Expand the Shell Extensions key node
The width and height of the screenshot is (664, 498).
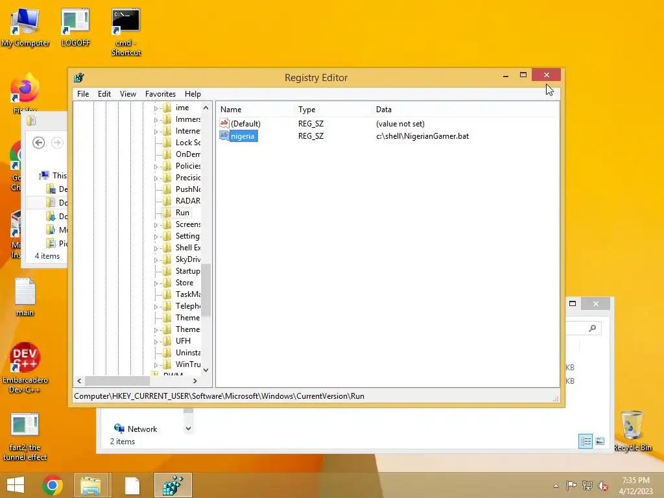pyautogui.click(x=156, y=248)
